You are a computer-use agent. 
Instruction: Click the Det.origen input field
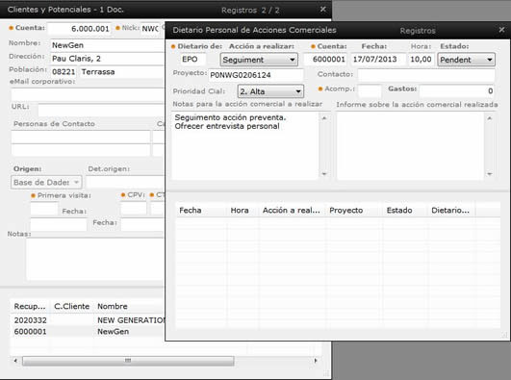[x=125, y=182]
